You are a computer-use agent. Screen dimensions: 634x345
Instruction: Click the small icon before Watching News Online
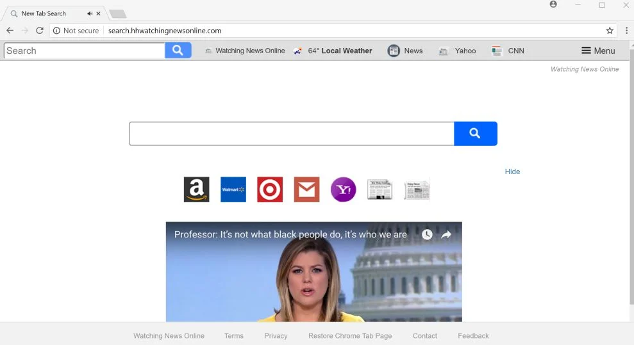pos(208,51)
